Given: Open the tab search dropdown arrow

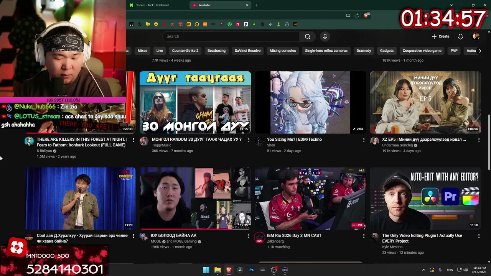Looking at the screenshot, I should [x=451, y=5].
